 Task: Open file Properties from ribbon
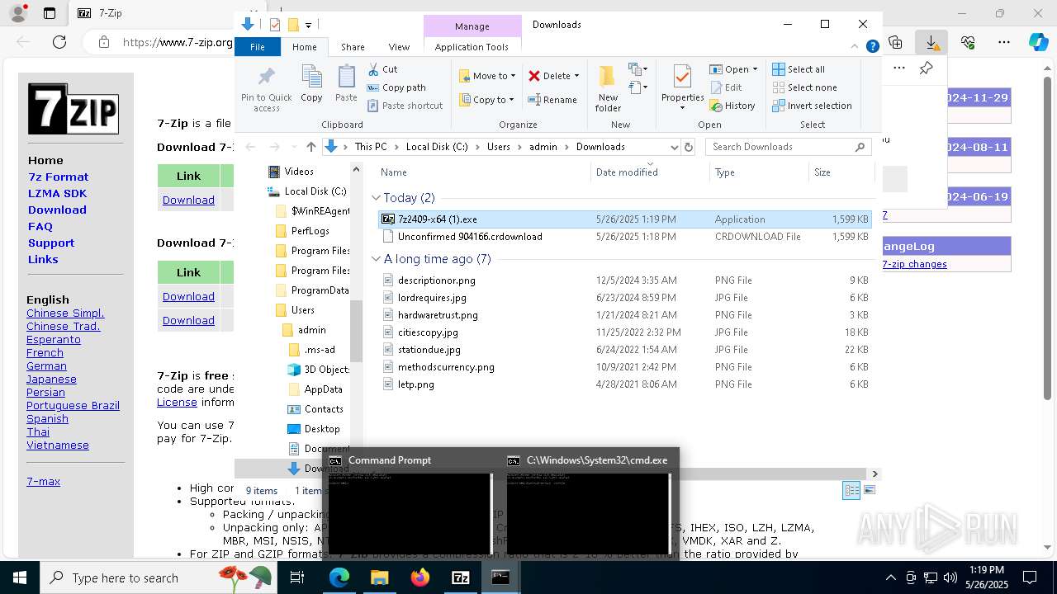click(682, 87)
